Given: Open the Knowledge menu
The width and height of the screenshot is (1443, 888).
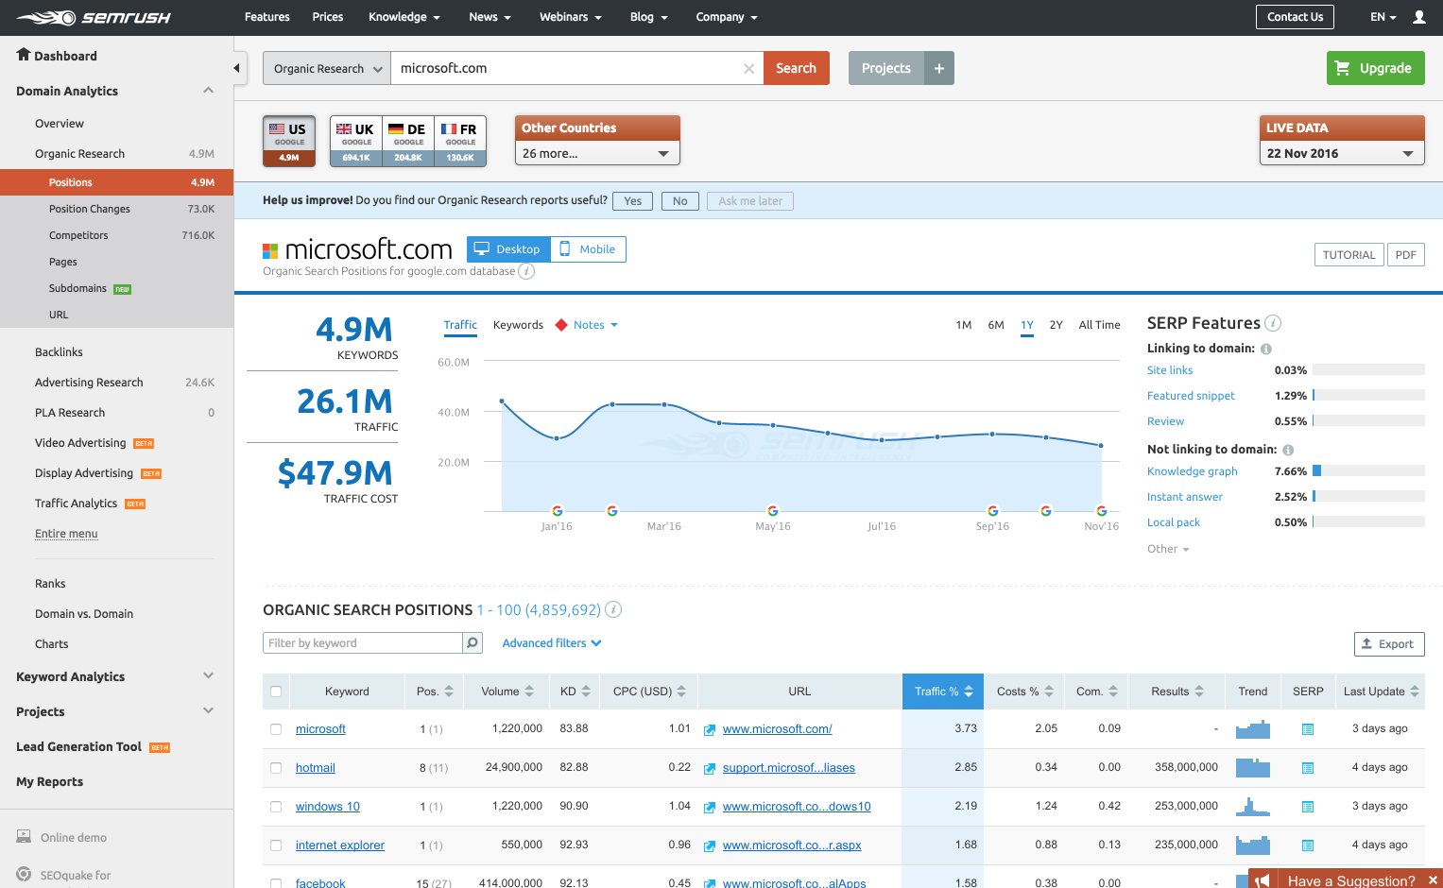Looking at the screenshot, I should tap(404, 17).
